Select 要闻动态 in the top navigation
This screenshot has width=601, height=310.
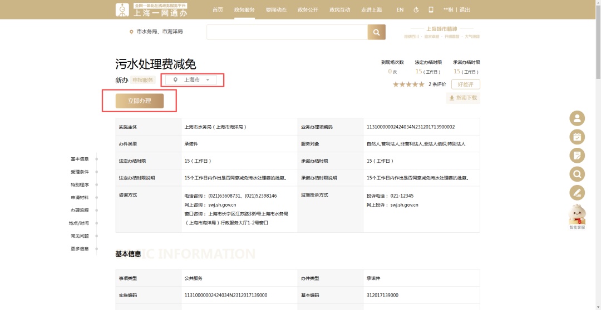(x=276, y=10)
